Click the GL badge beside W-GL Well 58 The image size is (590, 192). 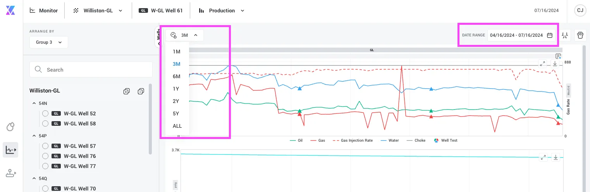pos(56,123)
